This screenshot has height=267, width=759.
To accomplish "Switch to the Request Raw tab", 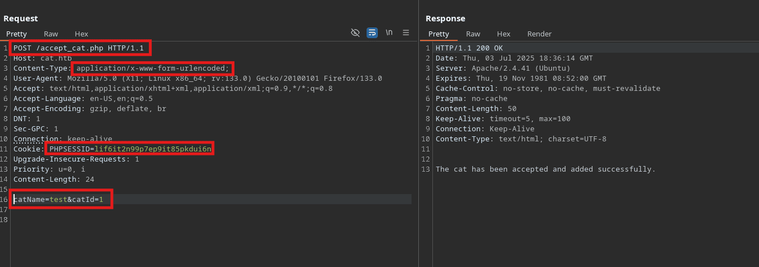I will pos(51,34).
